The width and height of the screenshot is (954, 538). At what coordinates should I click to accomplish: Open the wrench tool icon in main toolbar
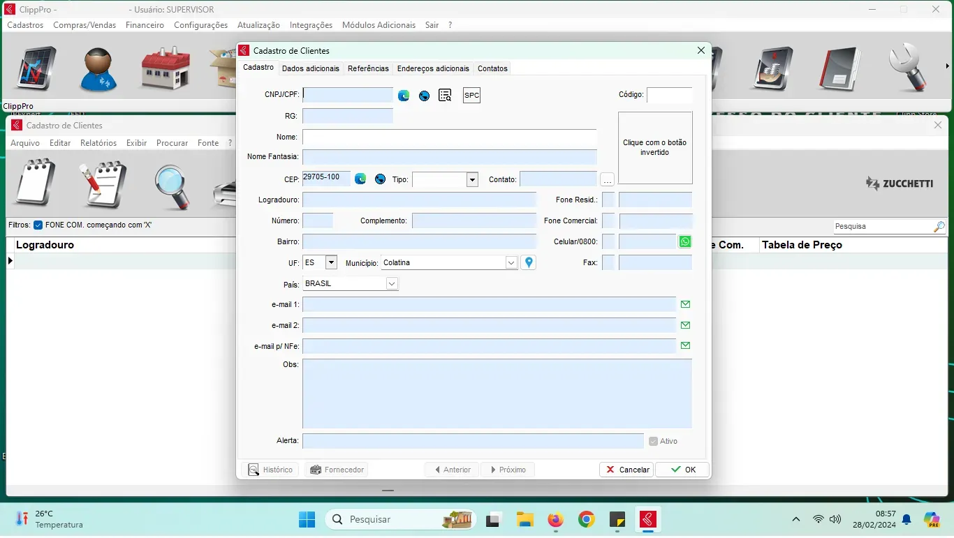[x=907, y=68]
